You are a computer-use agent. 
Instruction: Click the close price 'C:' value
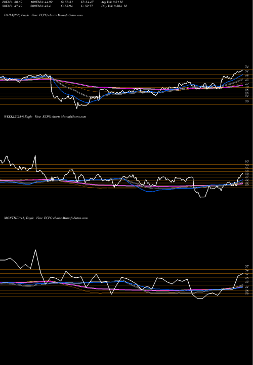pos(67,6)
